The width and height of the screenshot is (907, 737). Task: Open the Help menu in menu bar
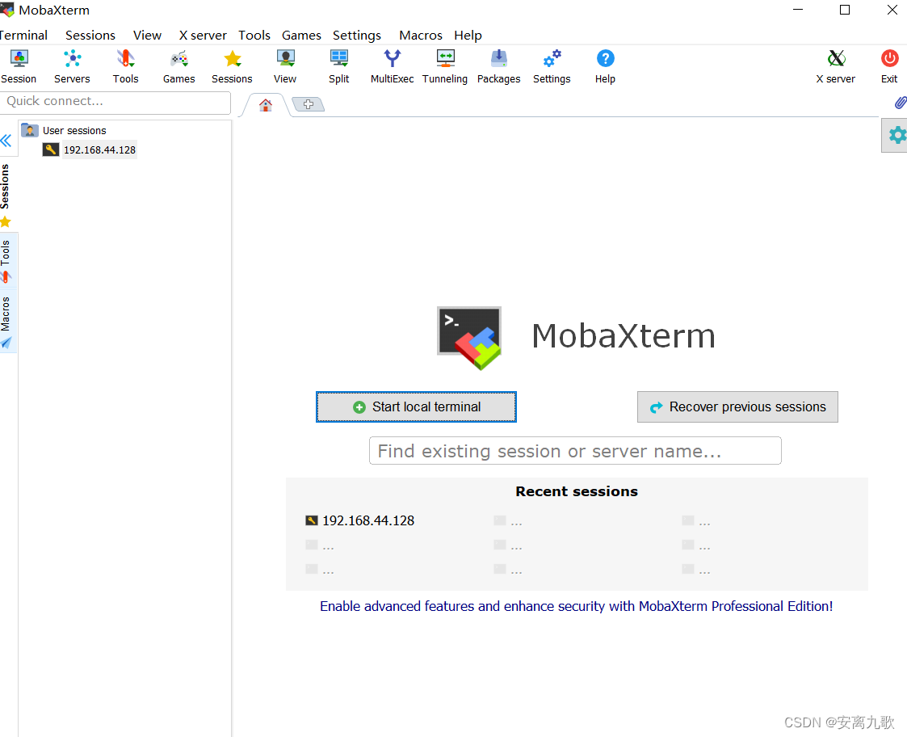click(x=468, y=36)
